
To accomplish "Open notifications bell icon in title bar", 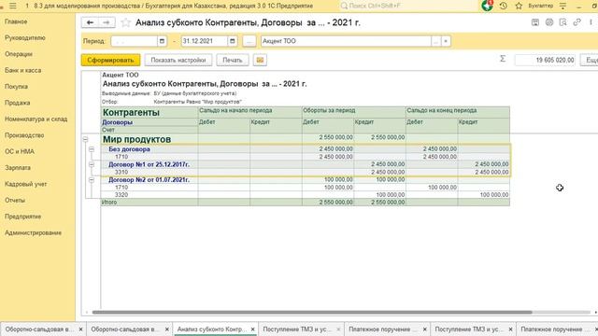I will tap(487, 6).
